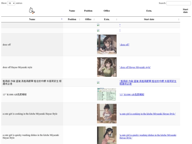Click the top header 'Extn.' label
This screenshot has width=192, height=144.
pos(149,11)
